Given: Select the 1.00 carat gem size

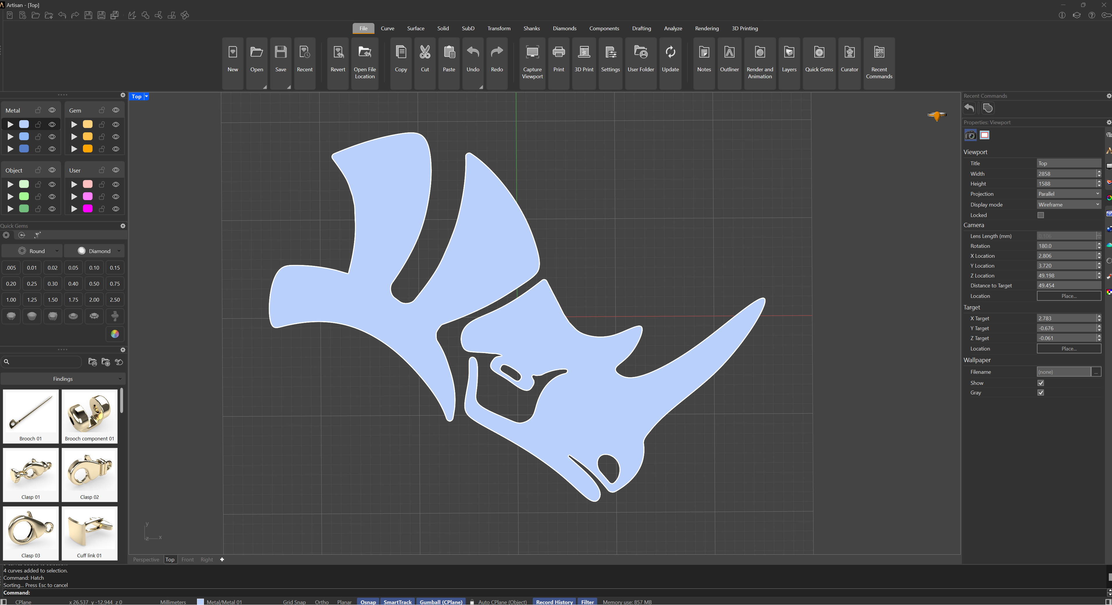Looking at the screenshot, I should [x=11, y=300].
